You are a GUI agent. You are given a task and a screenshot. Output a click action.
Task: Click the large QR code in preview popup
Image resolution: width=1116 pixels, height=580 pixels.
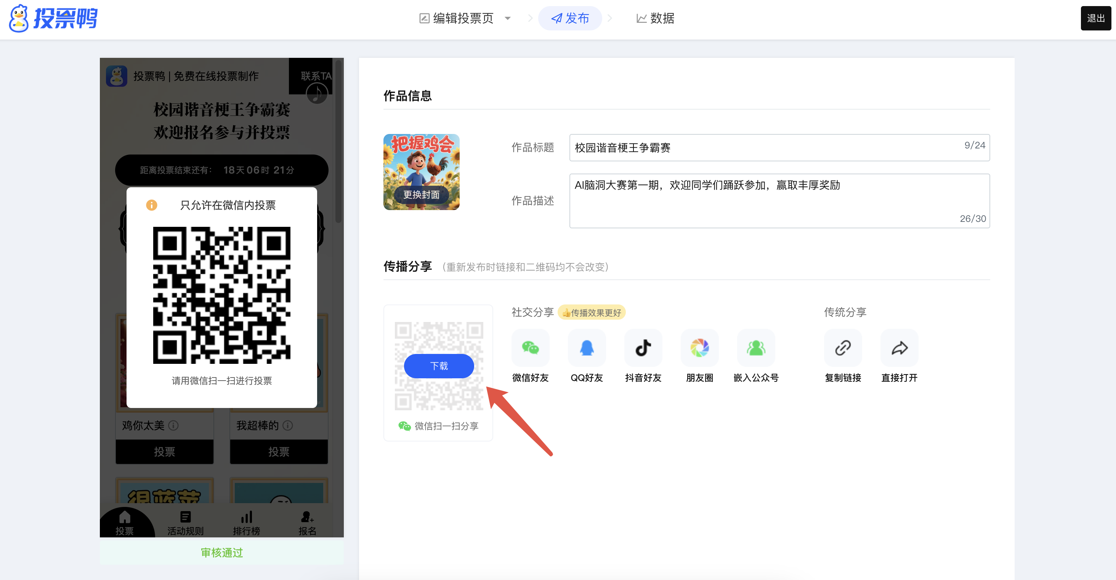(222, 295)
